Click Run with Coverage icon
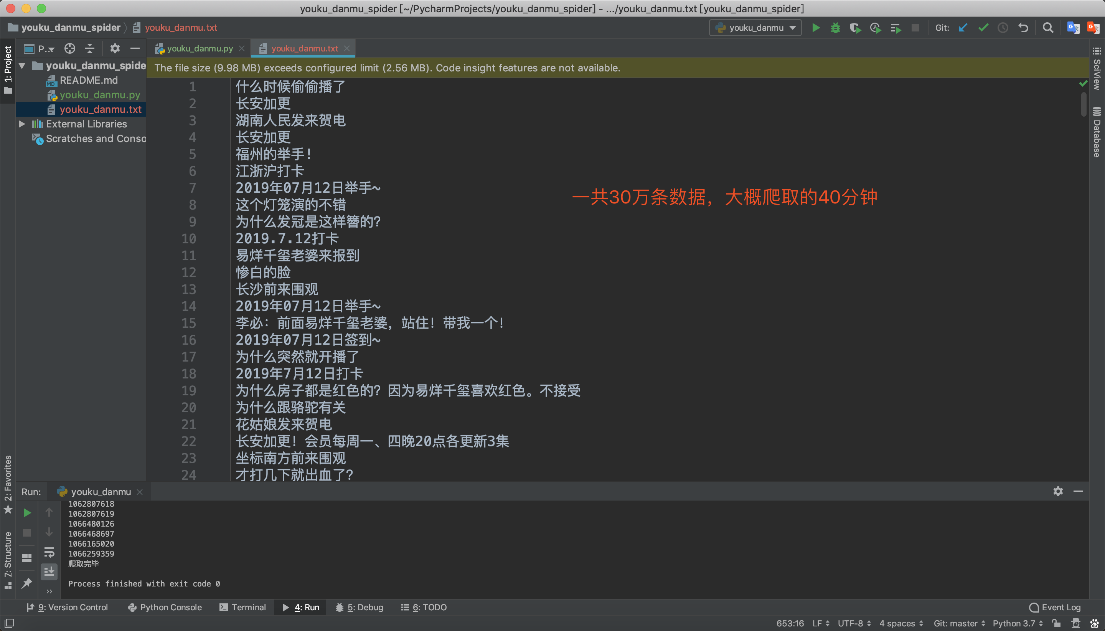Image resolution: width=1105 pixels, height=631 pixels. (855, 28)
